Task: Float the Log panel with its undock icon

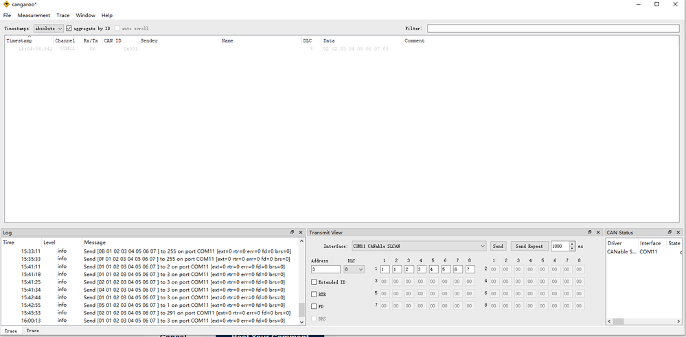Action: click(293, 232)
